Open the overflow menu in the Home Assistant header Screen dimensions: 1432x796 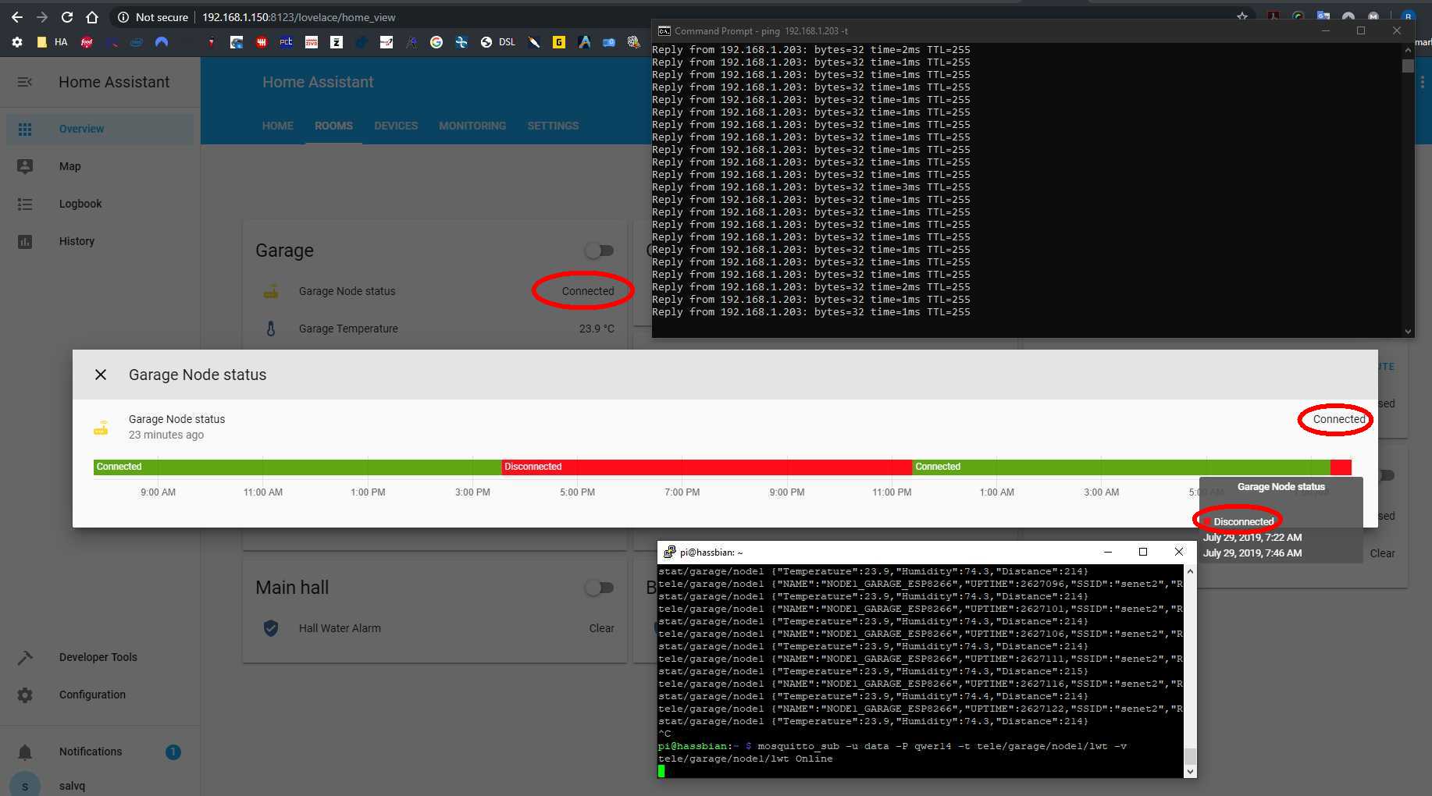click(1422, 82)
